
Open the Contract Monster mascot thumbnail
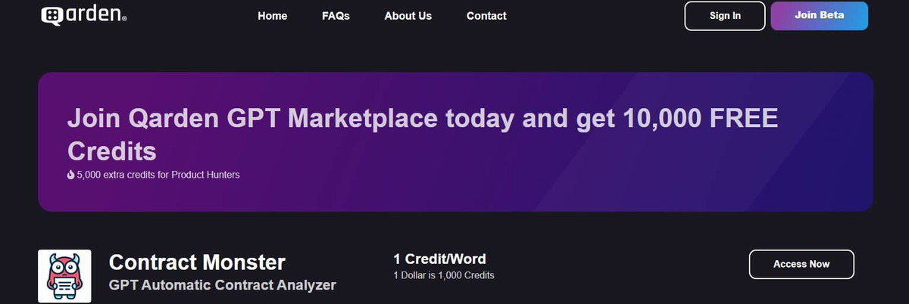click(64, 276)
